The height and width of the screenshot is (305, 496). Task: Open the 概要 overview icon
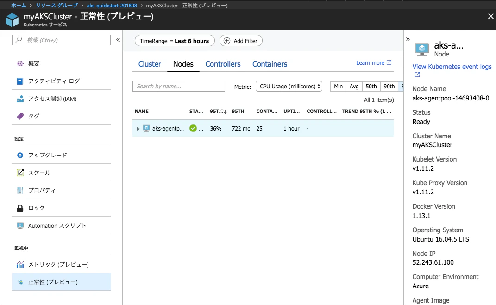click(x=20, y=63)
